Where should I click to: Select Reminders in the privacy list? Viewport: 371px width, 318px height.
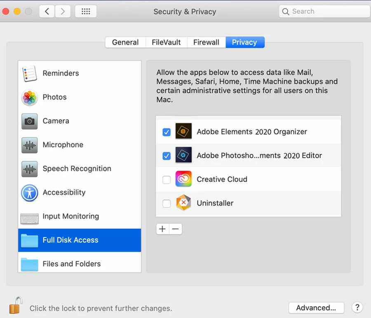pyautogui.click(x=80, y=73)
